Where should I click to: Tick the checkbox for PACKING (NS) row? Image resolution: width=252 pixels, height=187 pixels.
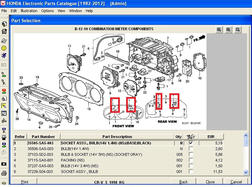pos(191,160)
